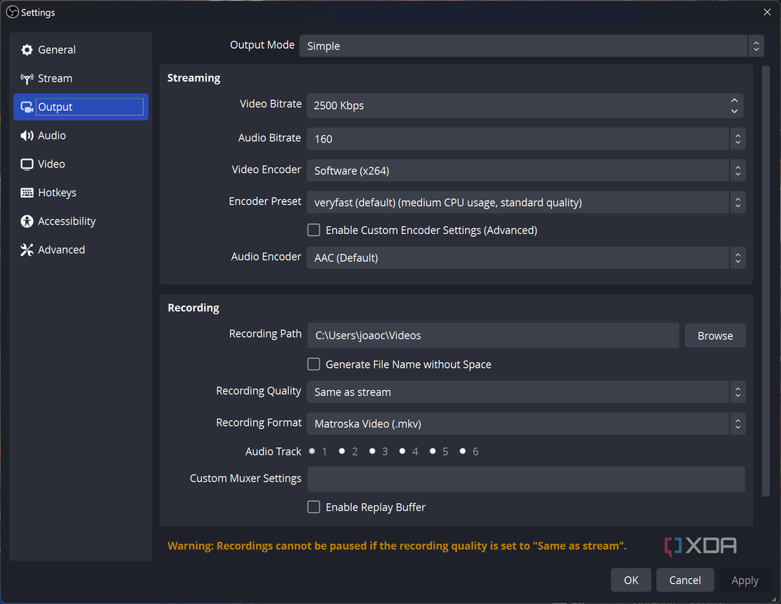Select audio track 6
This screenshot has height=604, width=781.
click(x=463, y=452)
